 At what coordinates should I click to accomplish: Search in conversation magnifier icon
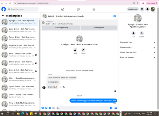point(142,33)
